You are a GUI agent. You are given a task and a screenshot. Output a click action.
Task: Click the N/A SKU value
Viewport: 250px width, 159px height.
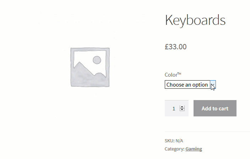[x=179, y=141]
